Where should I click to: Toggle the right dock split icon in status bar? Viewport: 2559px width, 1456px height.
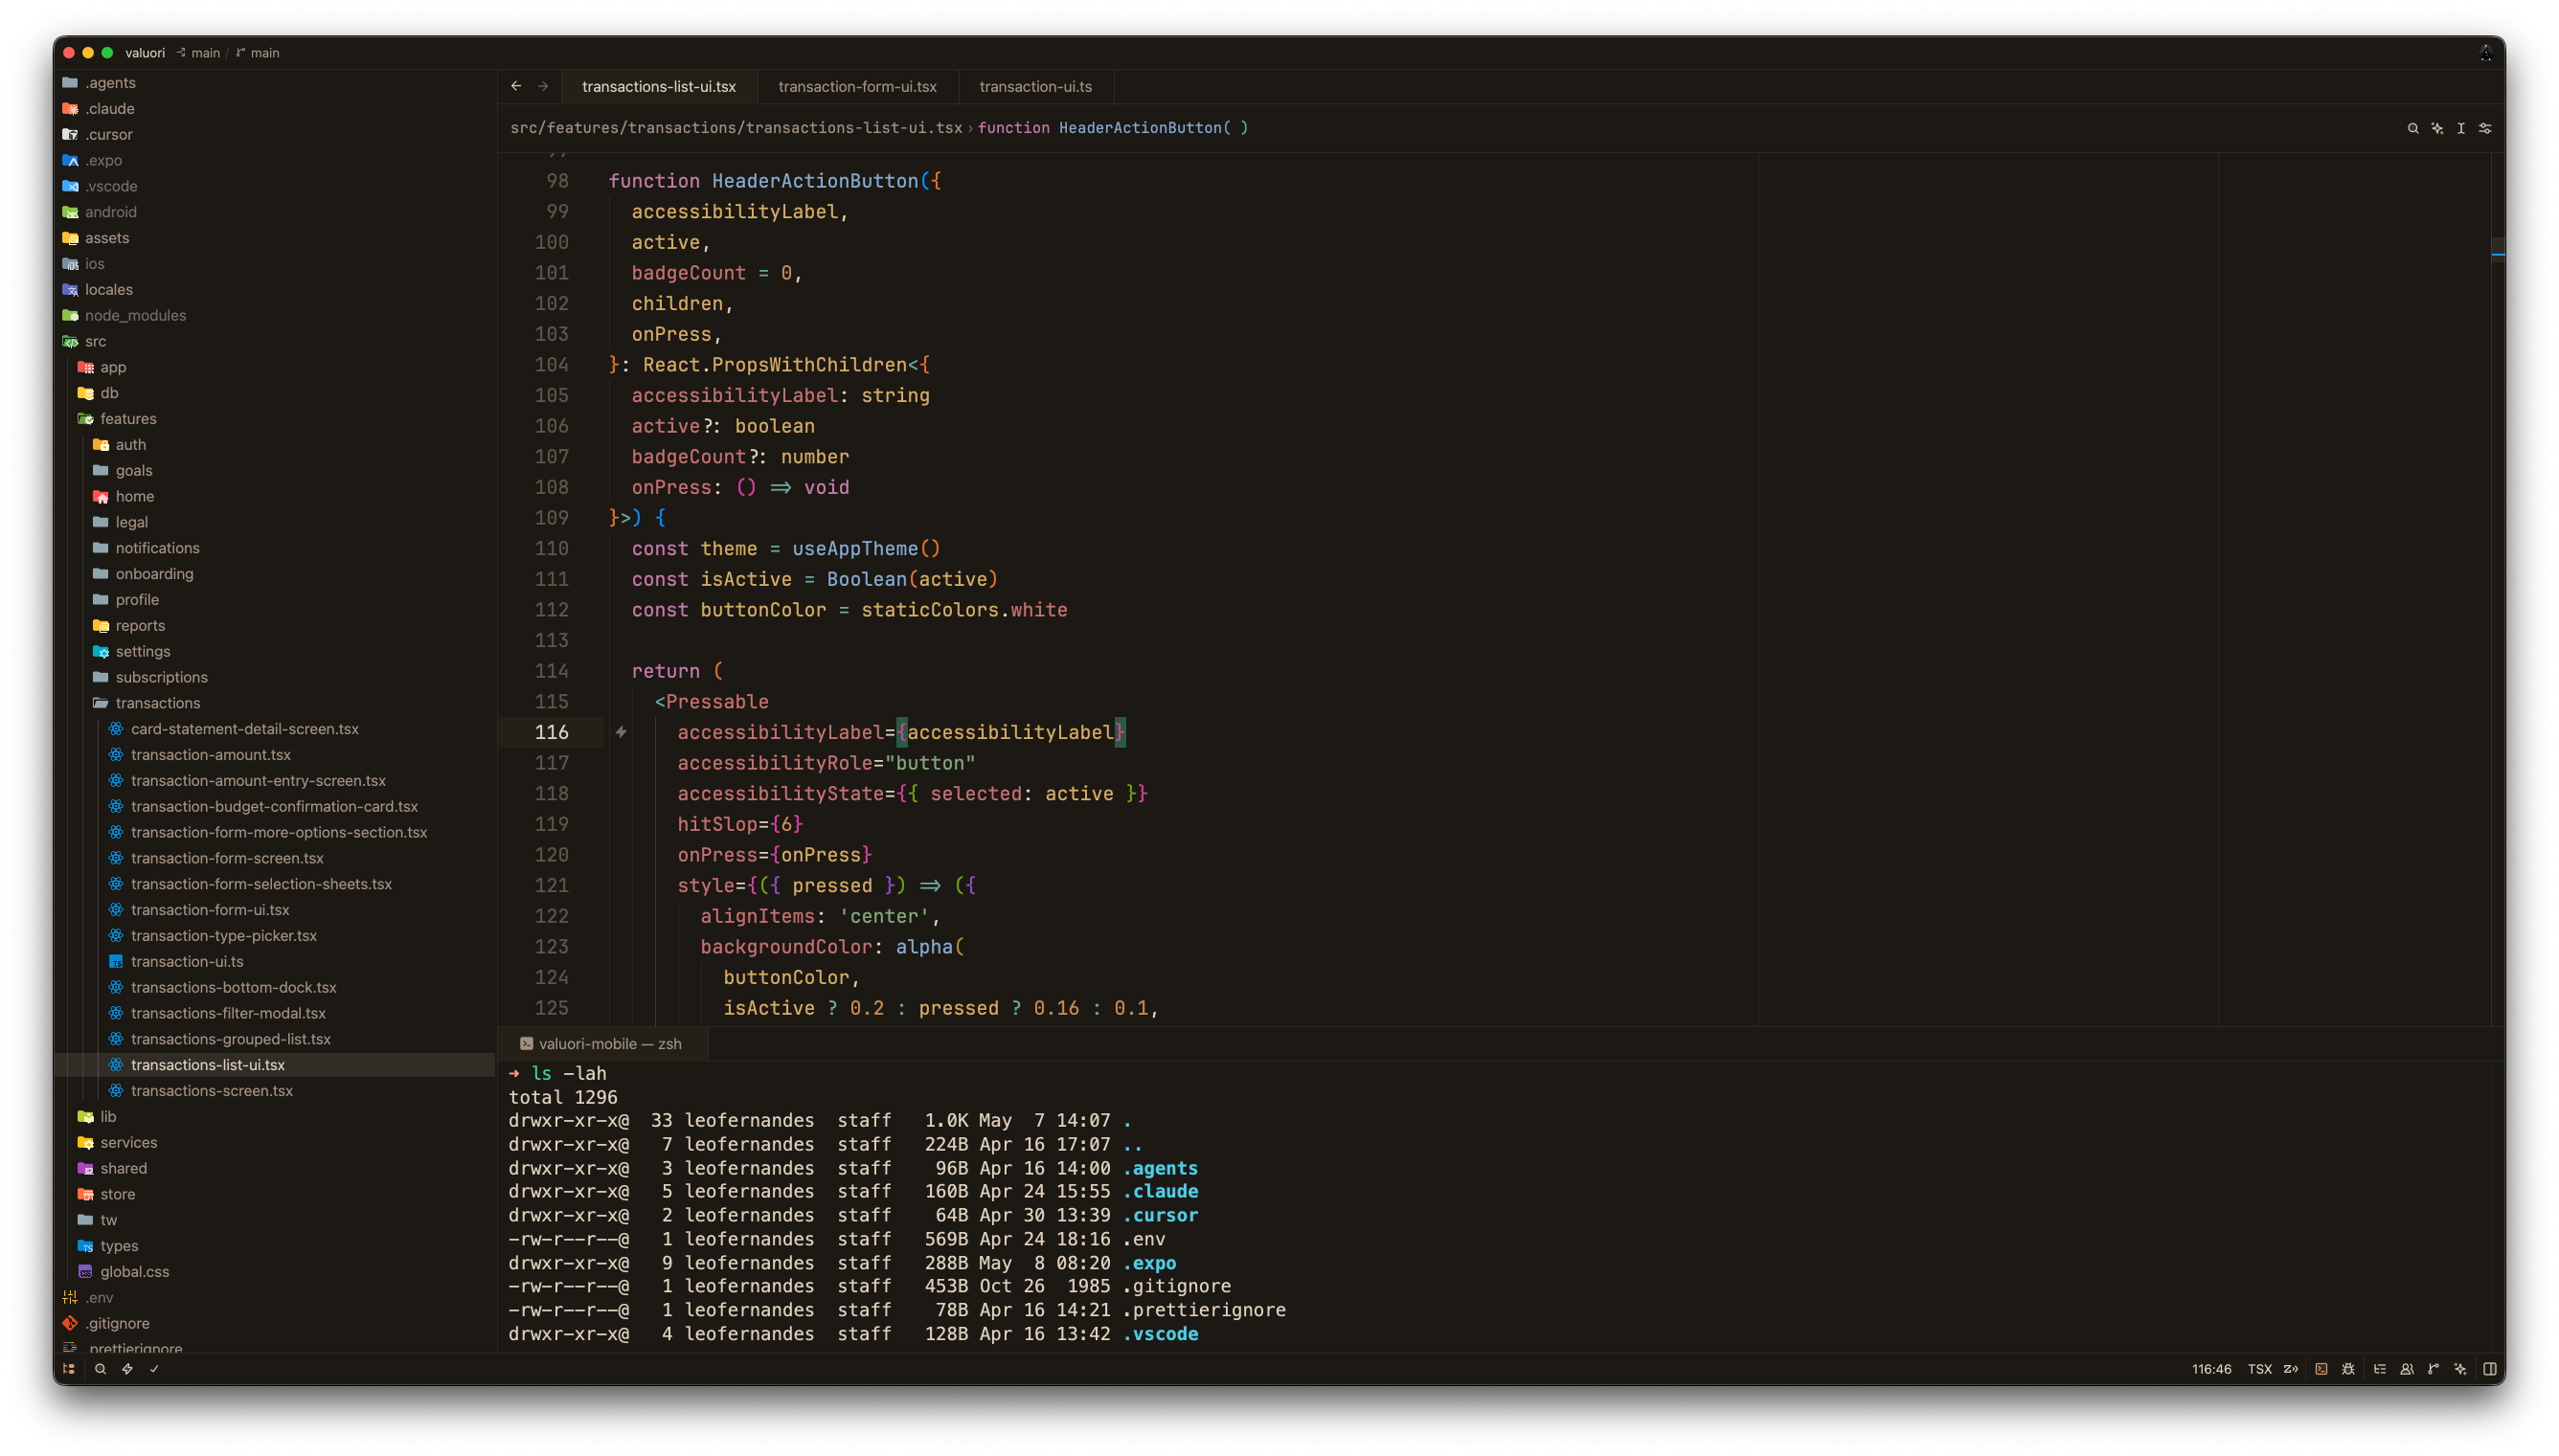(2490, 1369)
